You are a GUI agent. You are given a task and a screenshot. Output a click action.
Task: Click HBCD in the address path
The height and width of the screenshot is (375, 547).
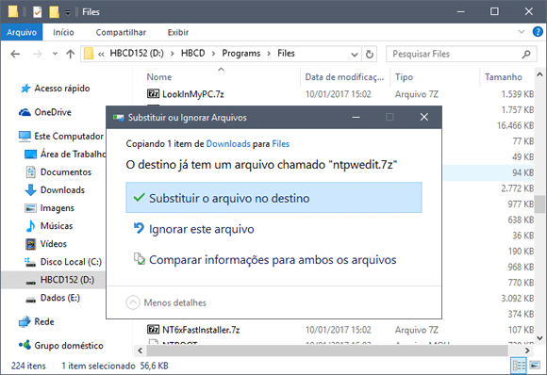click(193, 54)
